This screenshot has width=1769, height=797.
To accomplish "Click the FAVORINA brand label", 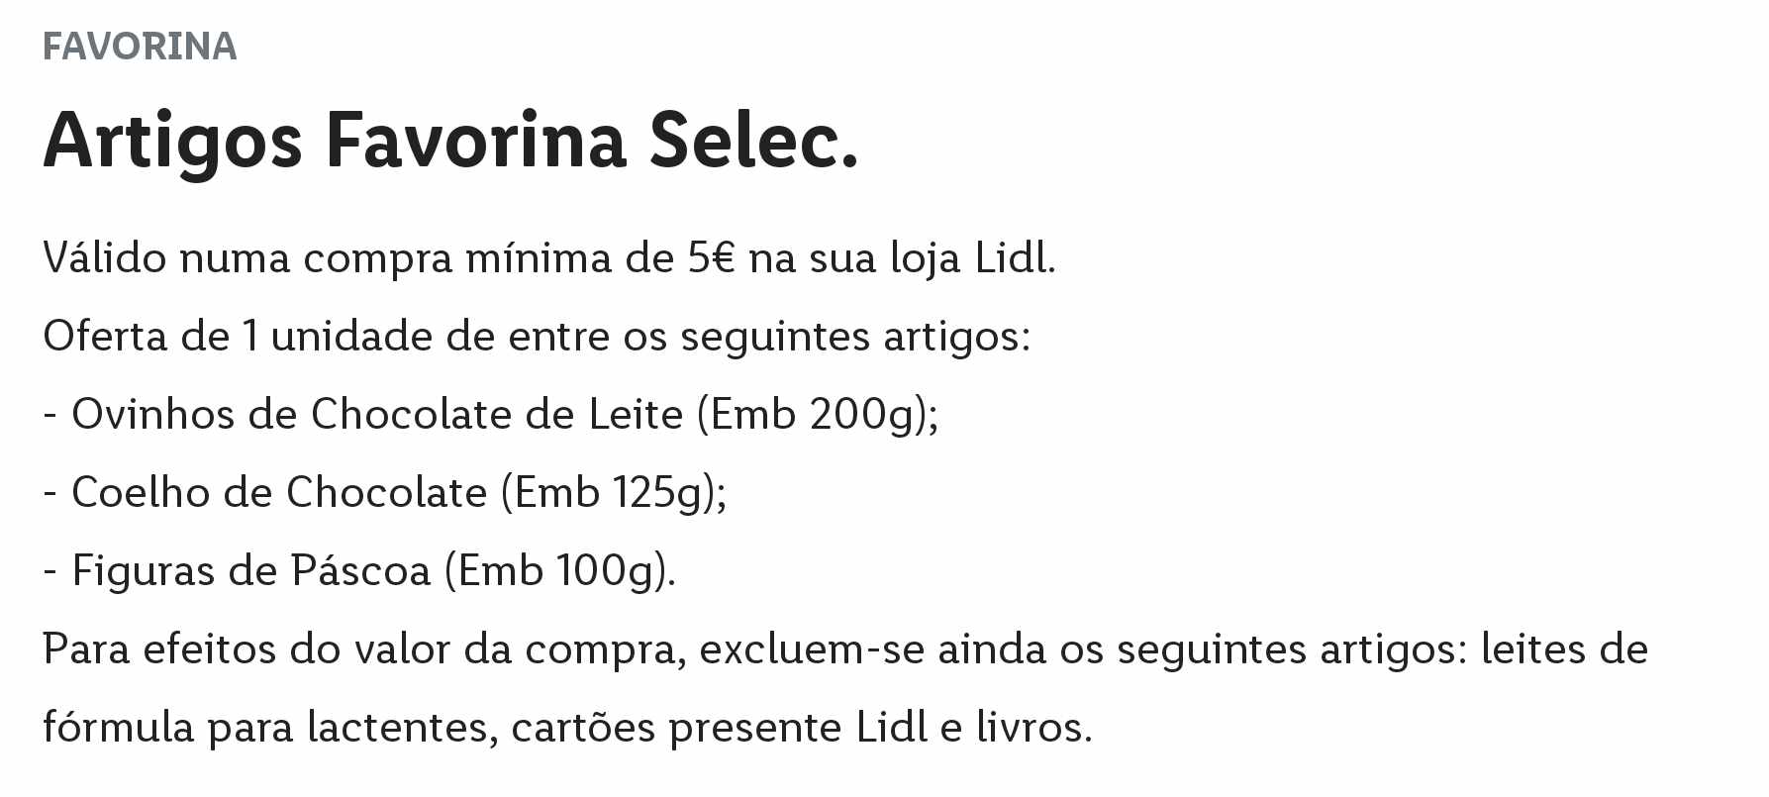I will 140,47.
